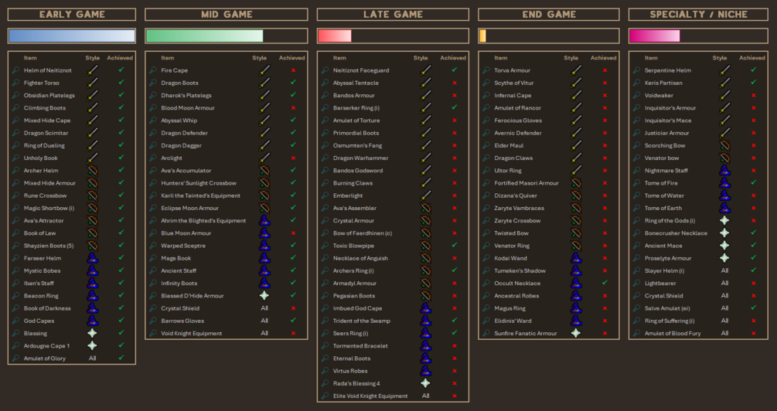Click the ranged bow icon for Rune Crossbow

click(x=93, y=195)
